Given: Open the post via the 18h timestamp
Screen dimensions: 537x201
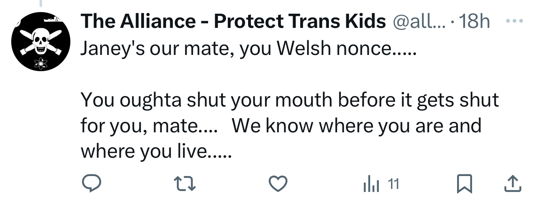Looking at the screenshot, I should (475, 21).
